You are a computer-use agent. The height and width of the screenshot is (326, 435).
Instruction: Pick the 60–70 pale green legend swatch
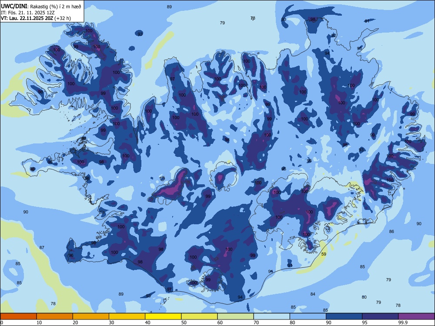235,316
